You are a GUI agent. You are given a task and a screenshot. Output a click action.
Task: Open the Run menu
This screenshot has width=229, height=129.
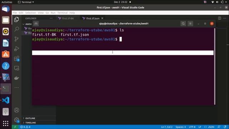(53, 13)
